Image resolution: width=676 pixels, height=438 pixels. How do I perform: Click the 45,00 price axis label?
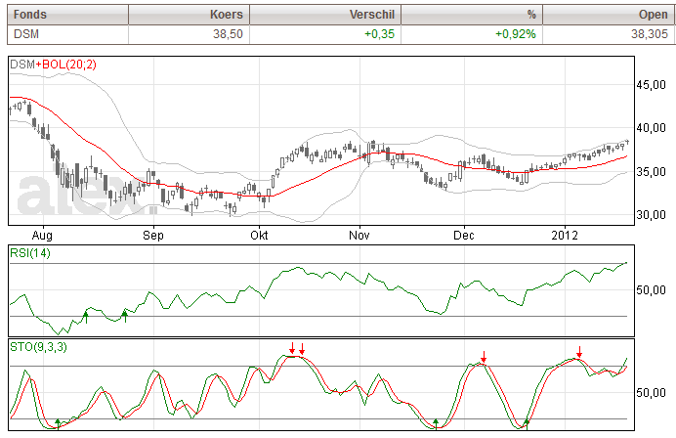coord(651,85)
